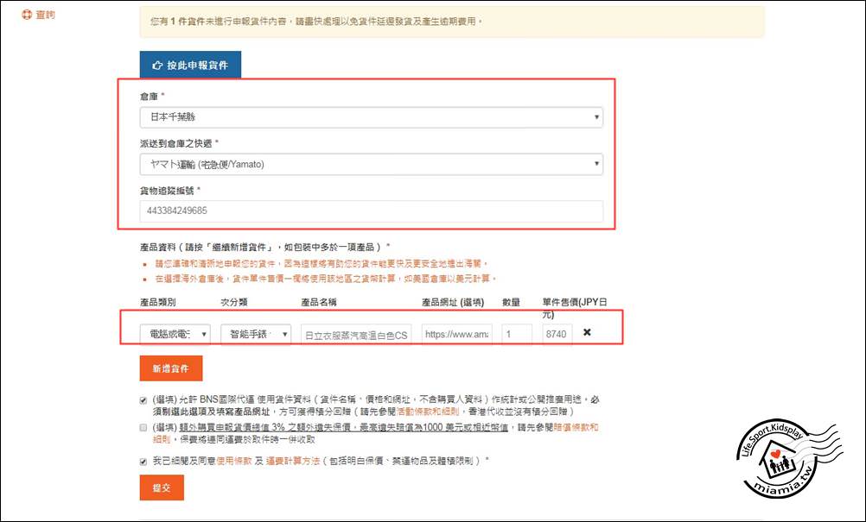Click the 單件售價 unit price field
866x522 pixels.
557,334
